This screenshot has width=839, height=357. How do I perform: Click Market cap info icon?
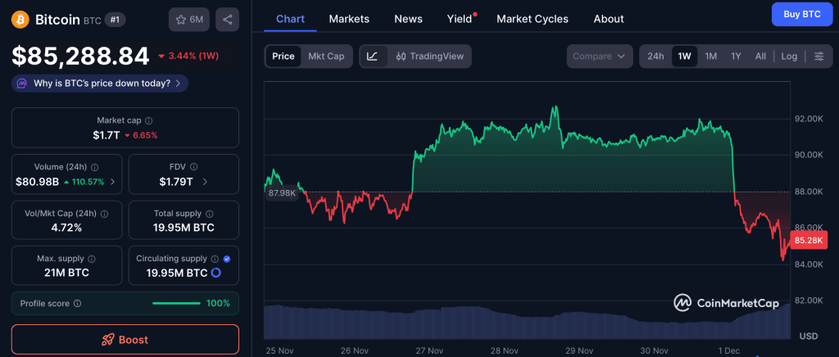point(148,120)
